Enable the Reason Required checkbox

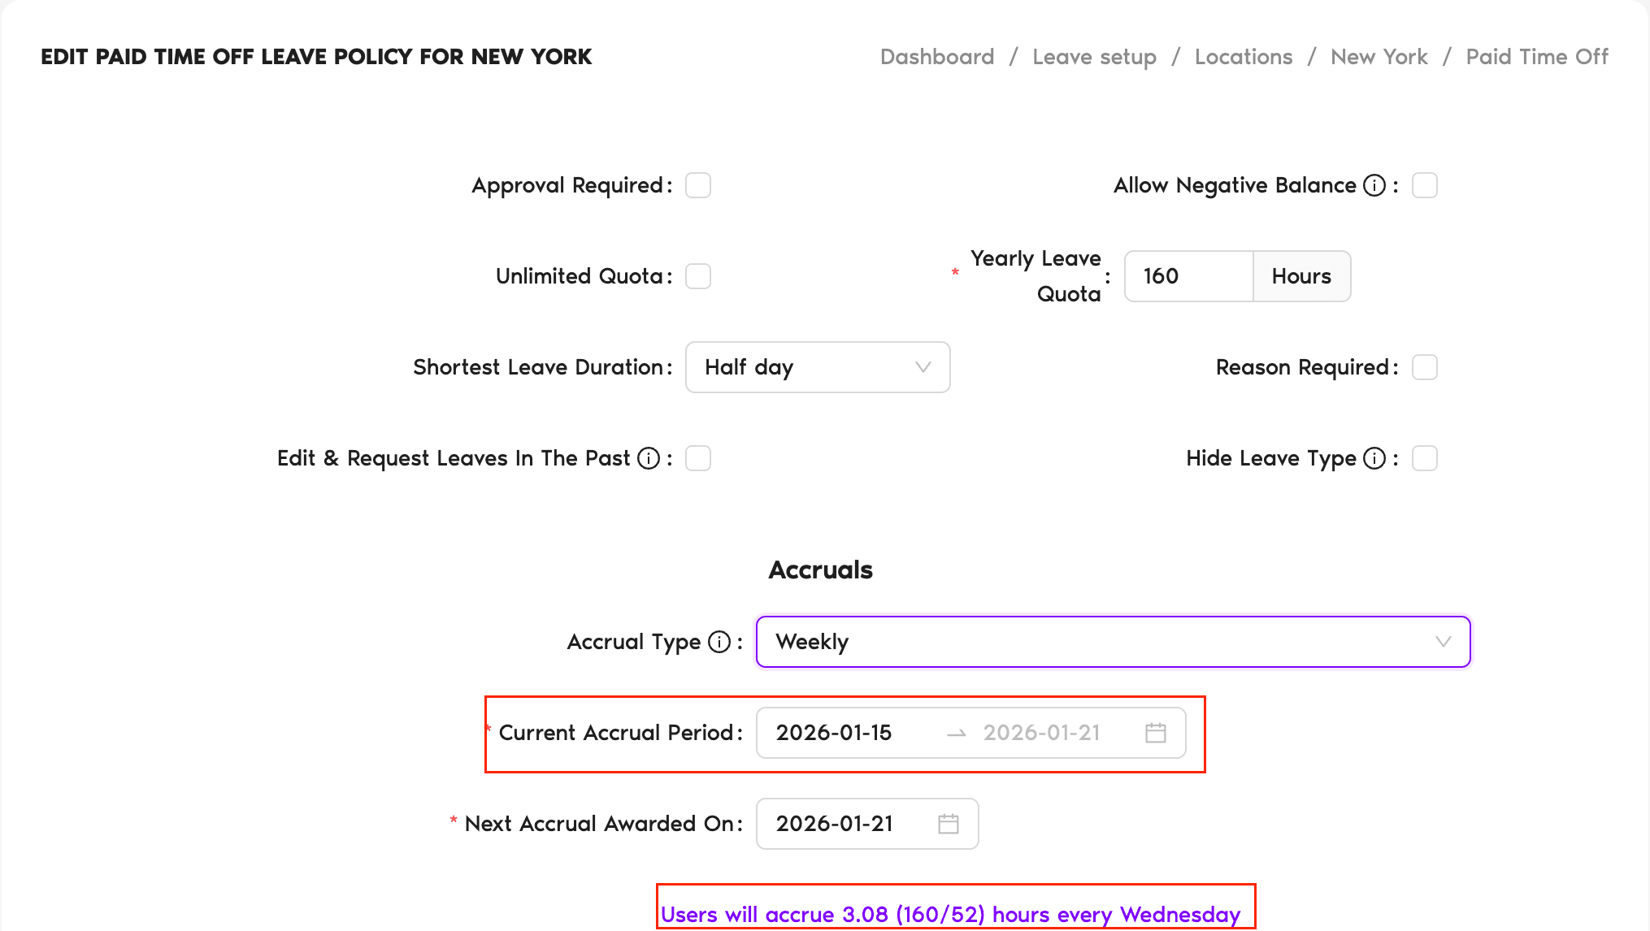point(1423,367)
